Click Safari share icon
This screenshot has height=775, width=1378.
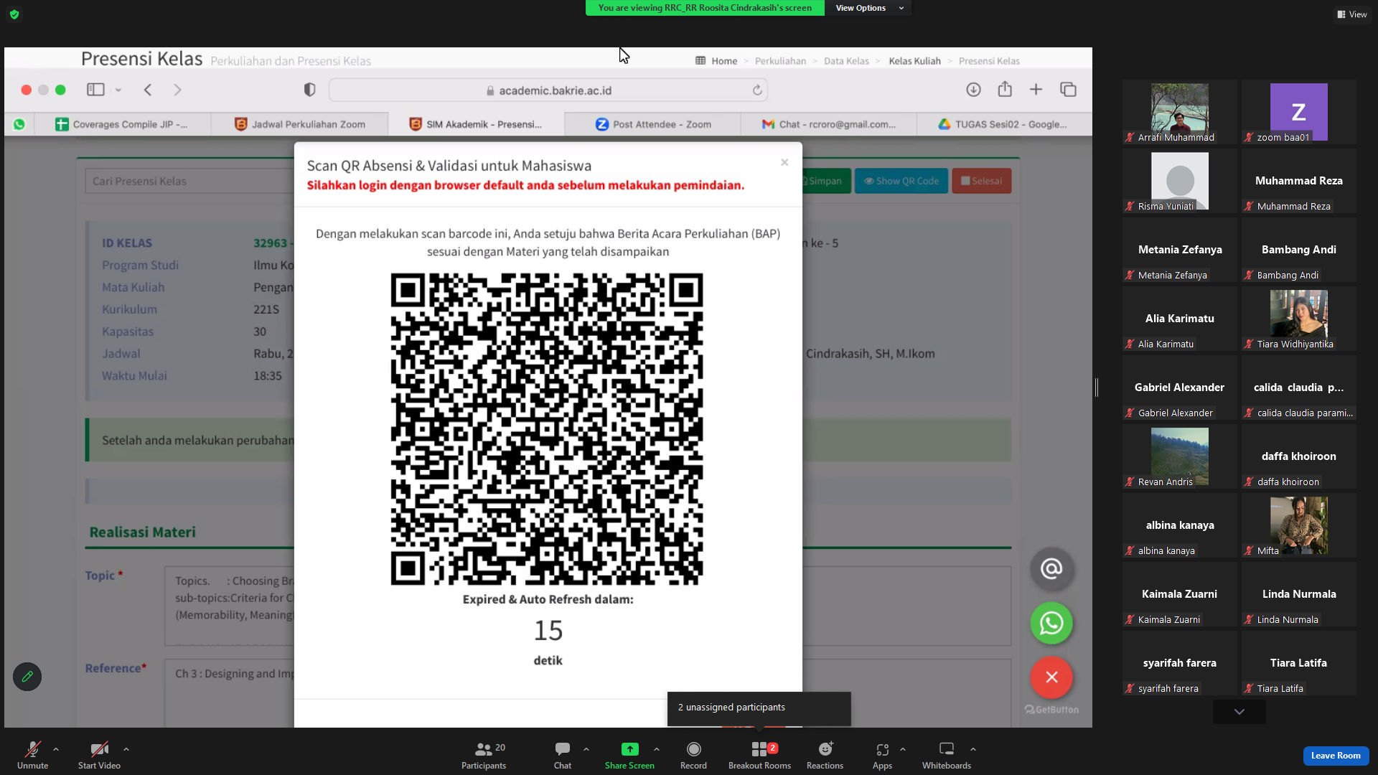point(1005,89)
